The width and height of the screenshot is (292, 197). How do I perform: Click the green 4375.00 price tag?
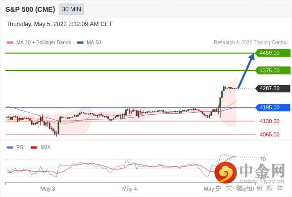[x=273, y=70]
